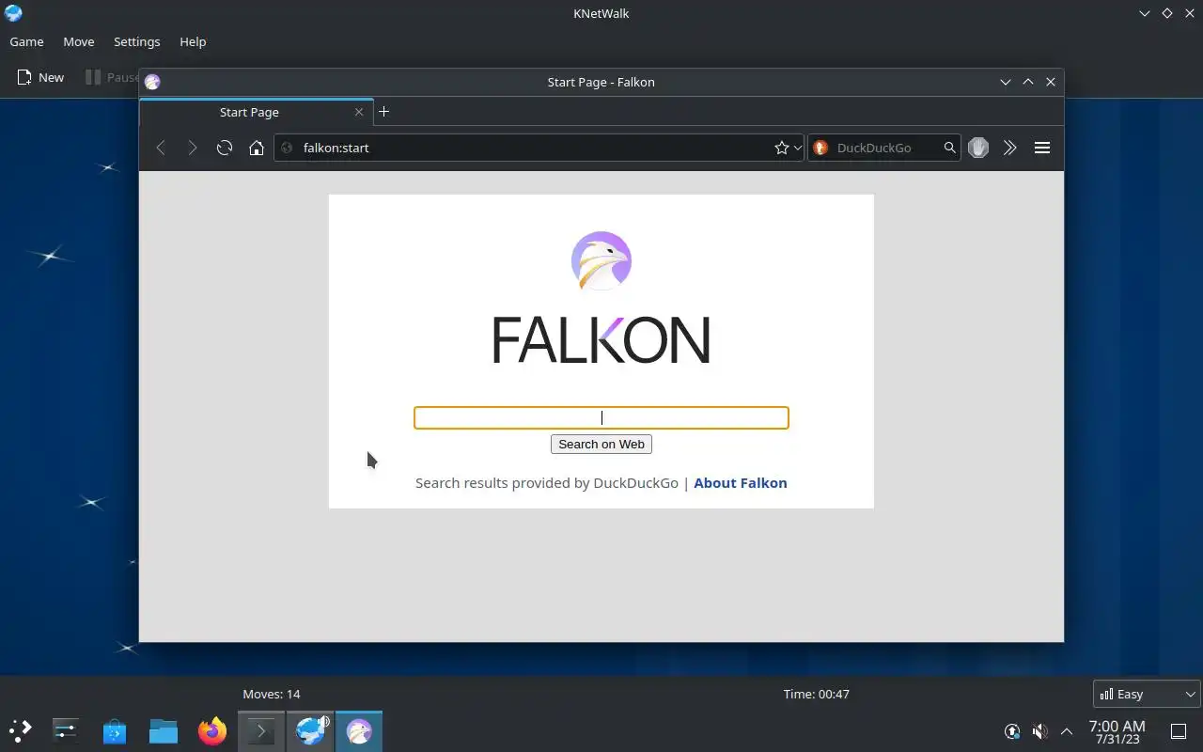Focus the Falkon start page search box
This screenshot has height=752, width=1203.
coord(601,417)
